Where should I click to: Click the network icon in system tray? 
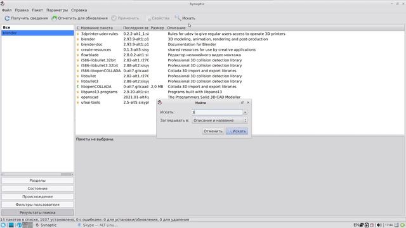click(362, 225)
